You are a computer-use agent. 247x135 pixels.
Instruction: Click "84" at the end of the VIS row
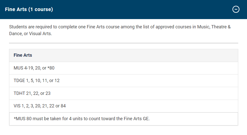pyautogui.click(x=63, y=106)
